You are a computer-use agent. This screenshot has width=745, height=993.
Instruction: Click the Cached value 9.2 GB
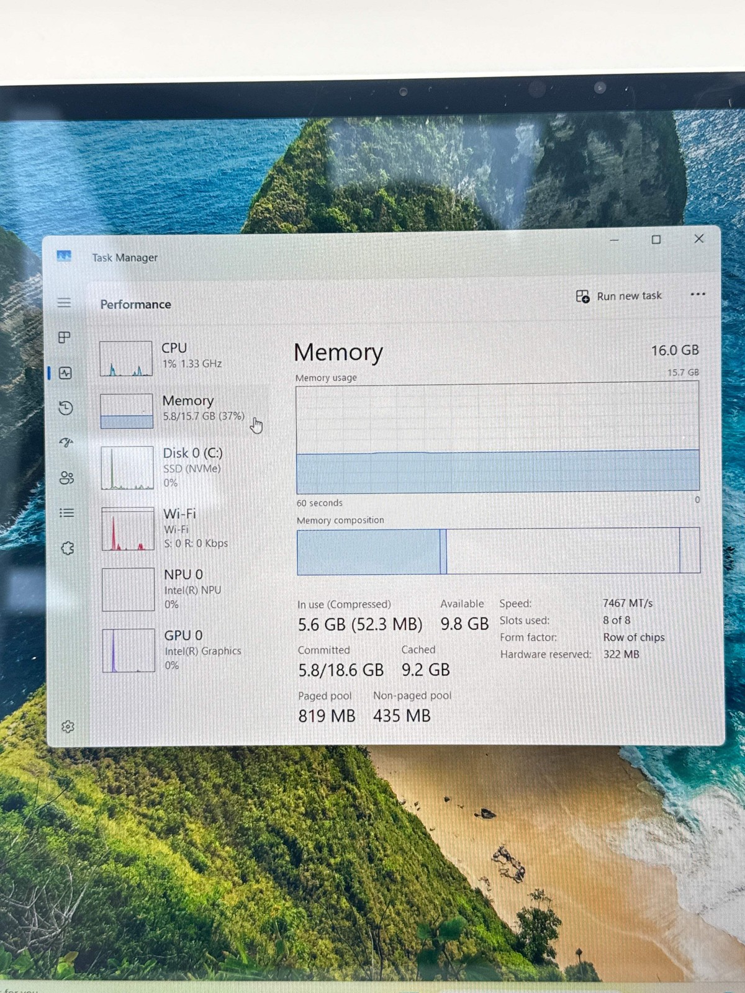426,670
